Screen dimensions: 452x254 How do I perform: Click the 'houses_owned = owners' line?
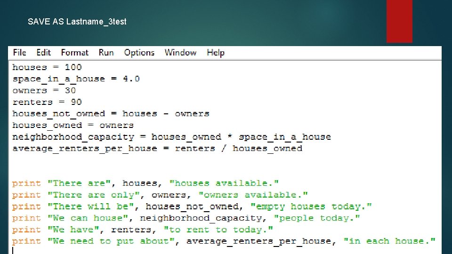(x=73, y=125)
